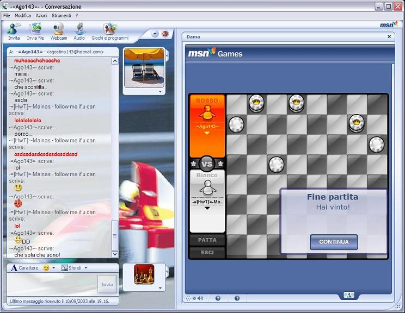The width and height of the screenshot is (405, 313).
Task: Click the sparkle animation icon on game bar
Action: (188, 298)
